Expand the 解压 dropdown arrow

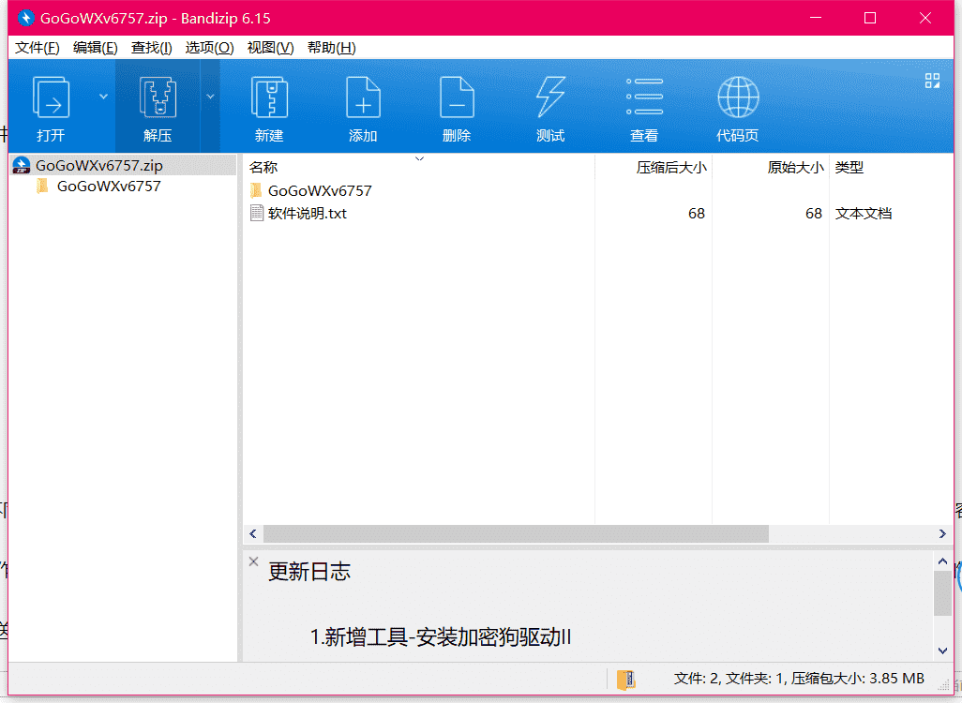pyautogui.click(x=210, y=97)
